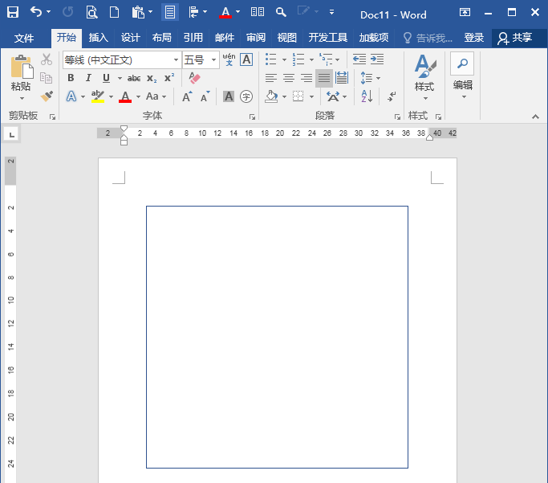Switch to the 插入 tab
This screenshot has width=548, height=483.
[98, 38]
